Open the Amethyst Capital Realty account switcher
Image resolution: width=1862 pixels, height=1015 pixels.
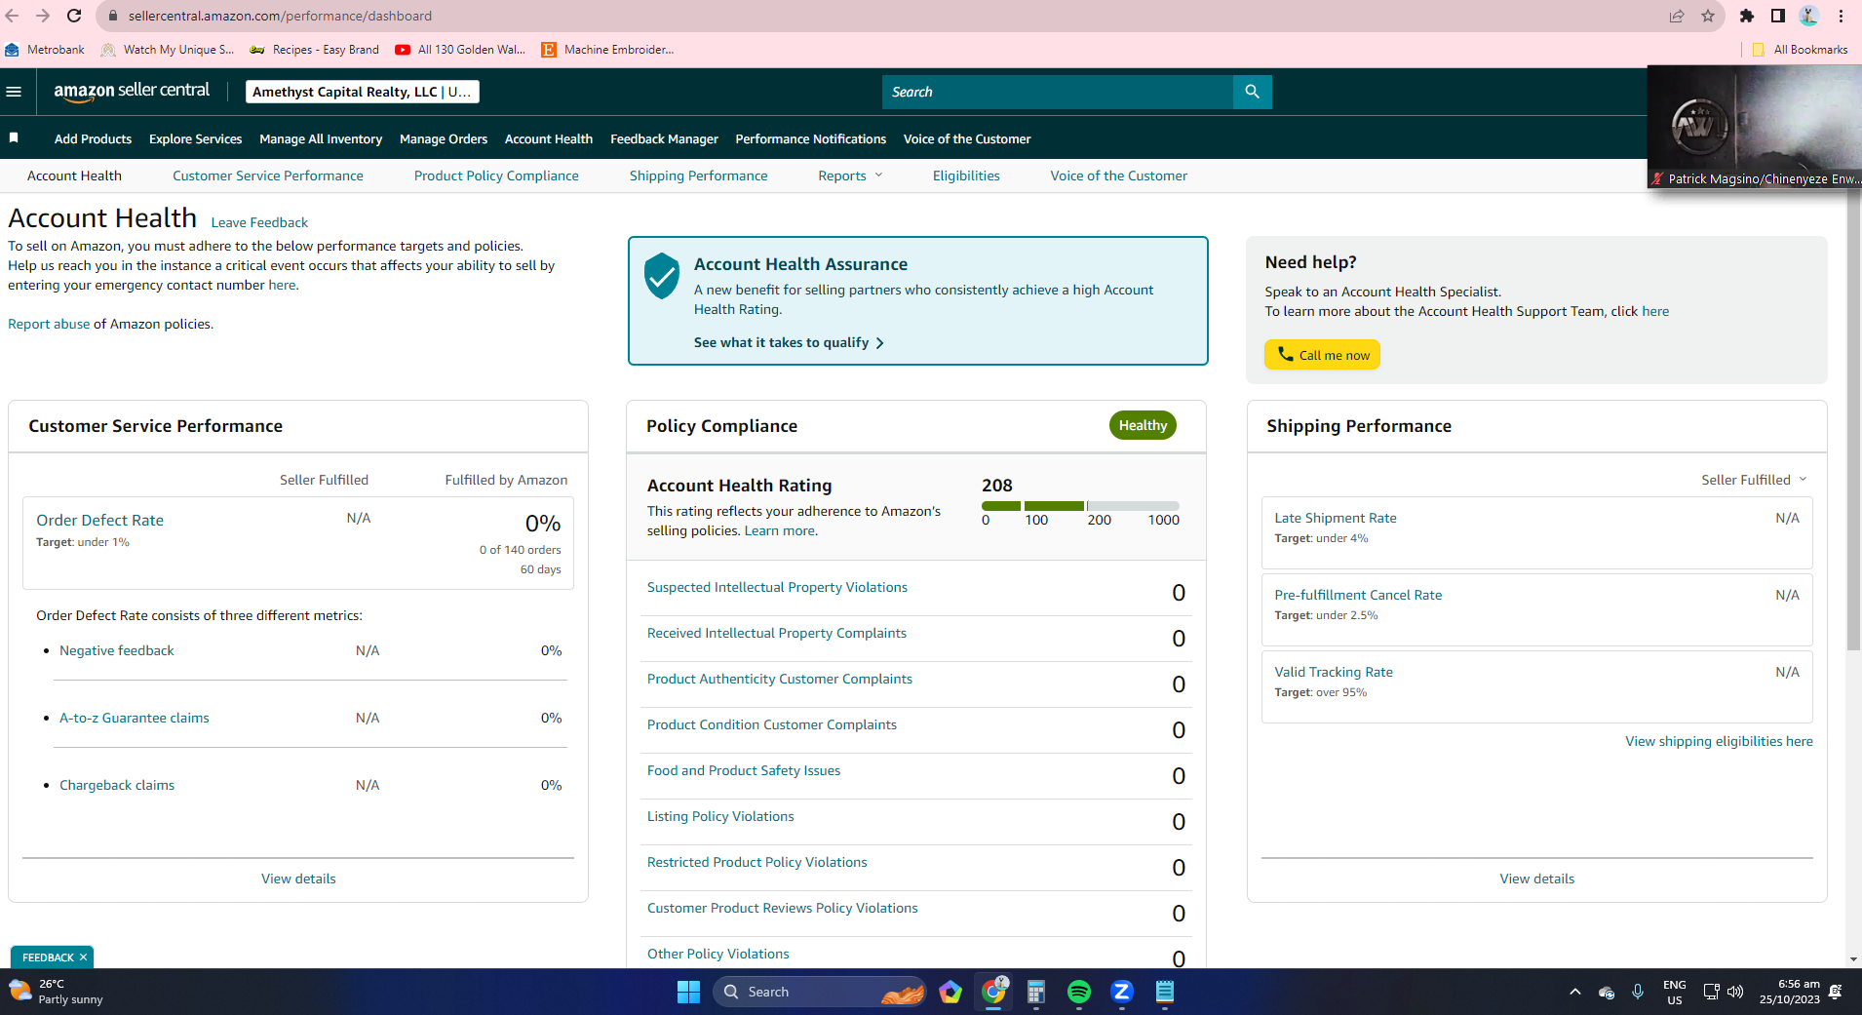(363, 92)
